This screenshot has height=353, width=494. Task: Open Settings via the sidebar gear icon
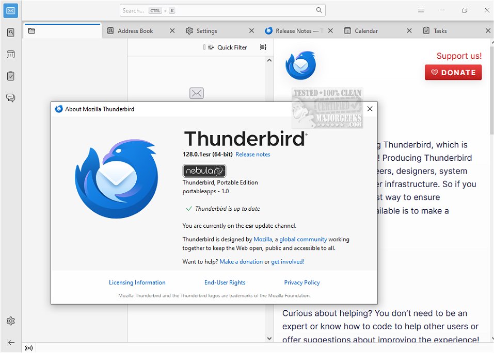point(10,321)
